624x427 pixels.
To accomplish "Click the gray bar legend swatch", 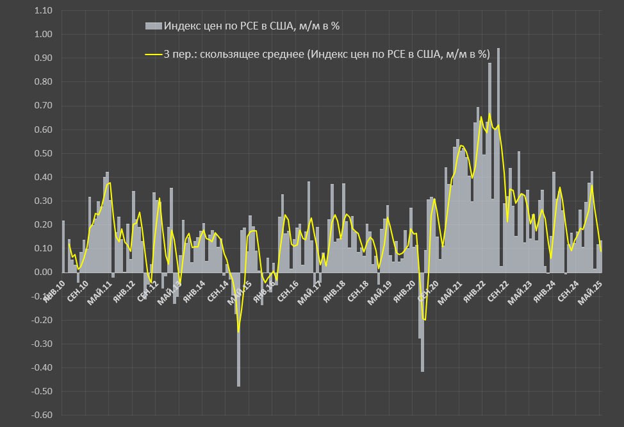I will tap(154, 26).
